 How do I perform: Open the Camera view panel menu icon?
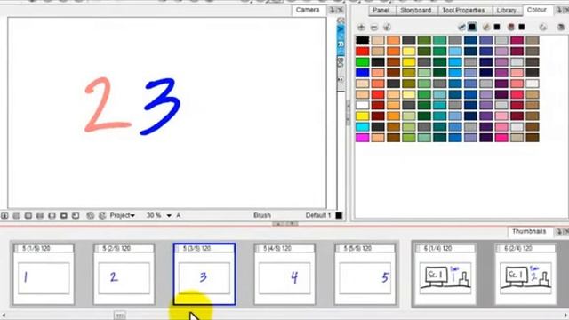point(332,10)
